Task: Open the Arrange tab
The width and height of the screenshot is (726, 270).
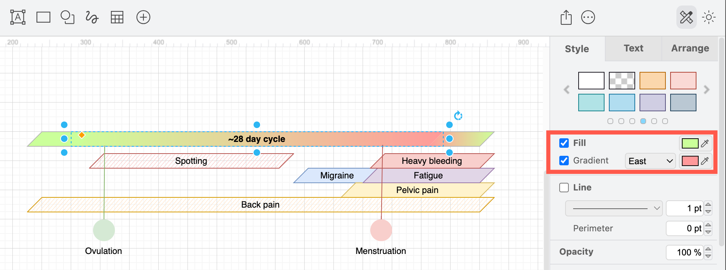Action: (689, 48)
